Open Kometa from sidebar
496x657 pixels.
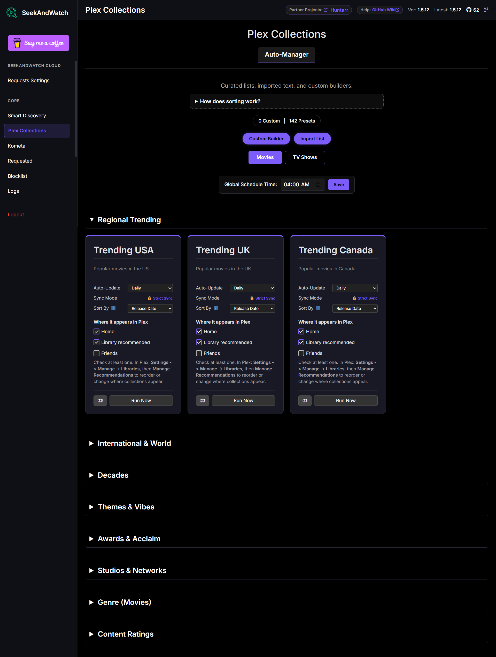click(x=37, y=146)
